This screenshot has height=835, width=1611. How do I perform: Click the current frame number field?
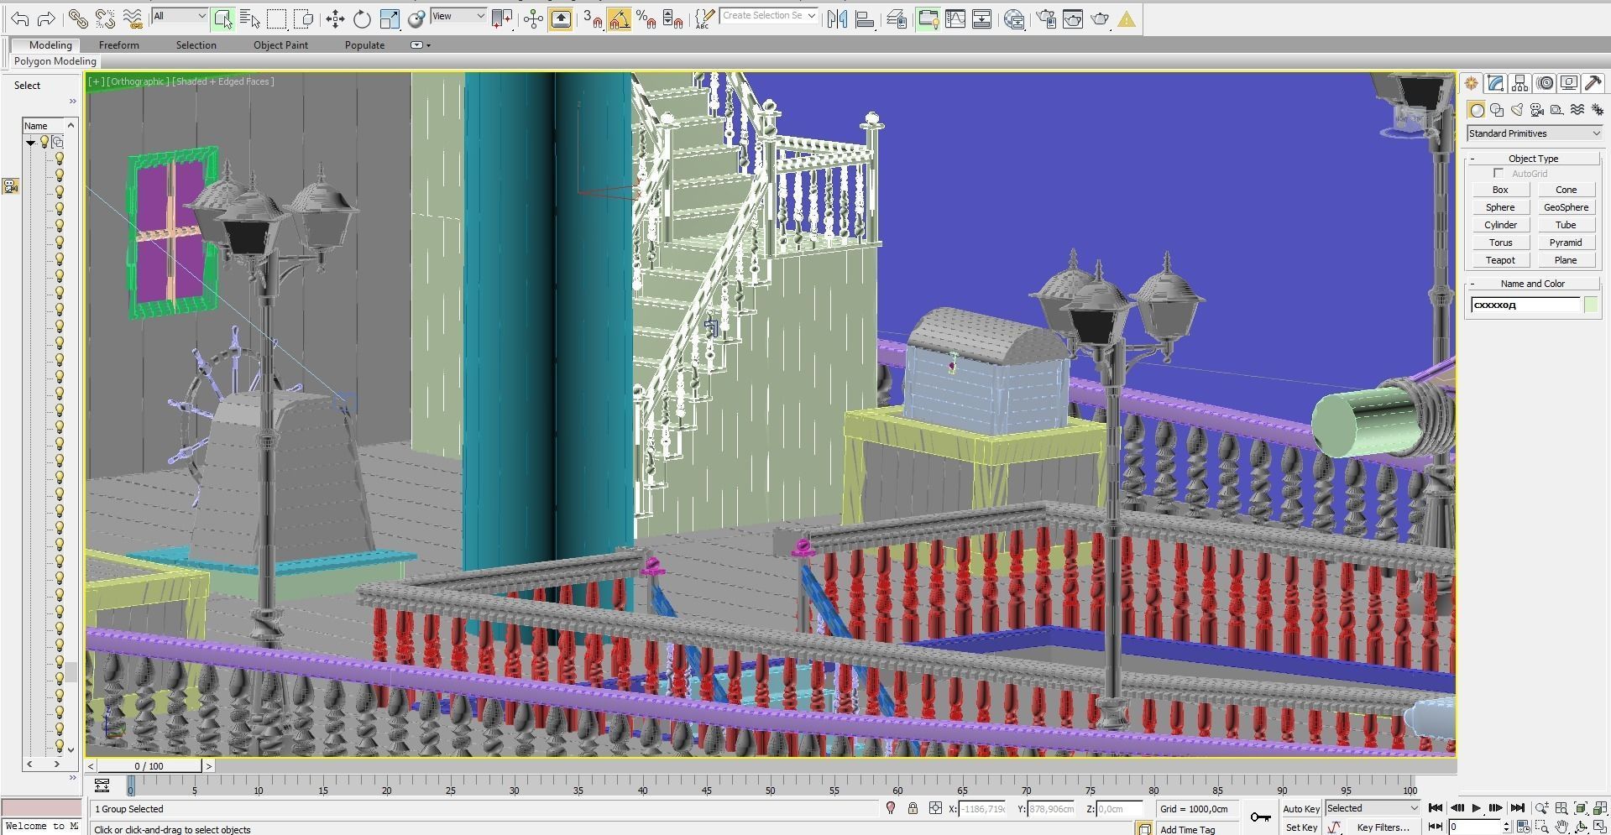1474,827
